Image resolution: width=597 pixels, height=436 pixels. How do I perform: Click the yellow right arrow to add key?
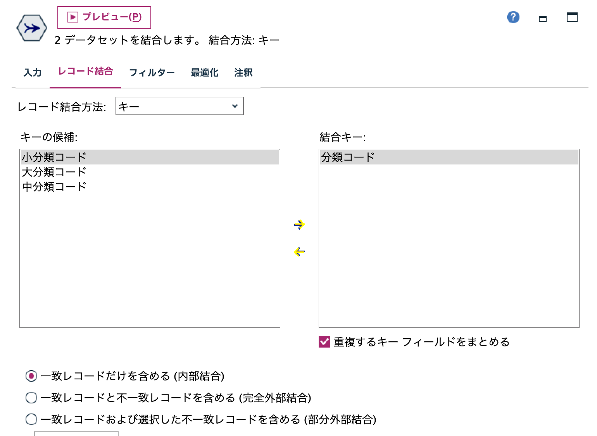(x=299, y=224)
